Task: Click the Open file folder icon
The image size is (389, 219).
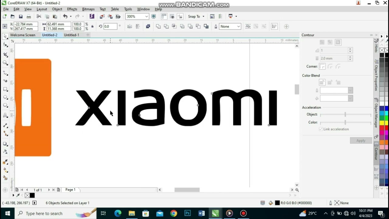Action: tap(12, 16)
